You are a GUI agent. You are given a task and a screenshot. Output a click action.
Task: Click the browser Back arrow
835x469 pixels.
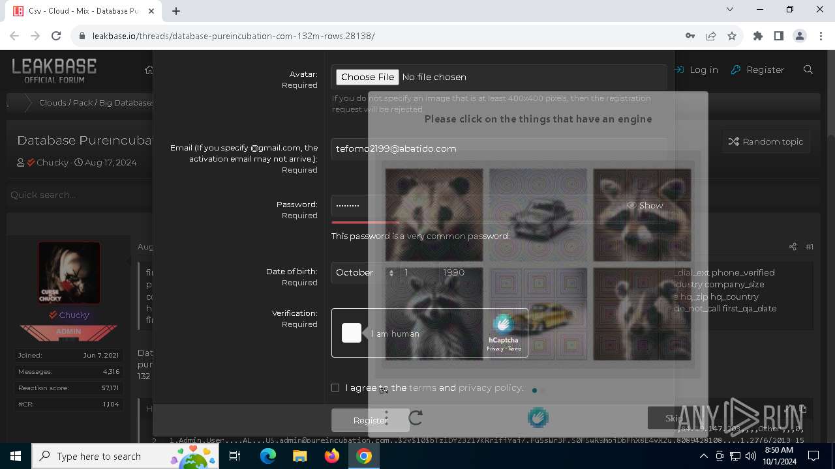14,36
